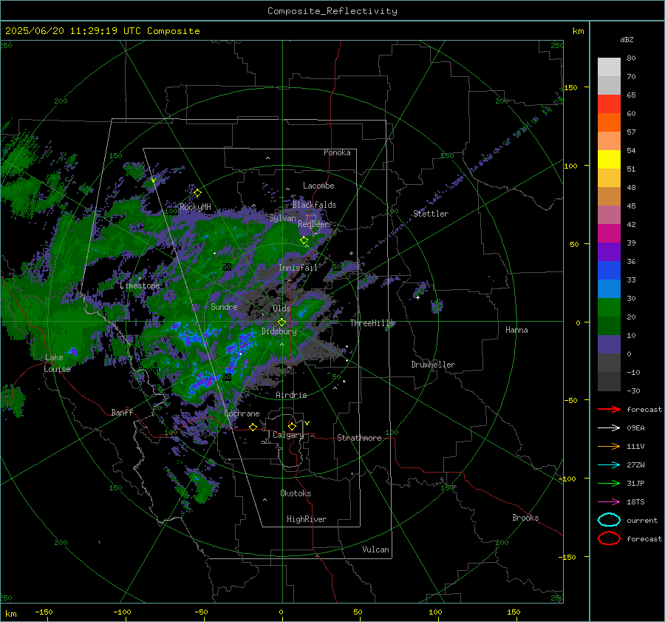Viewport: 665px width, 622px height.
Task: Click the Blackfalds label
Action: 314,205
